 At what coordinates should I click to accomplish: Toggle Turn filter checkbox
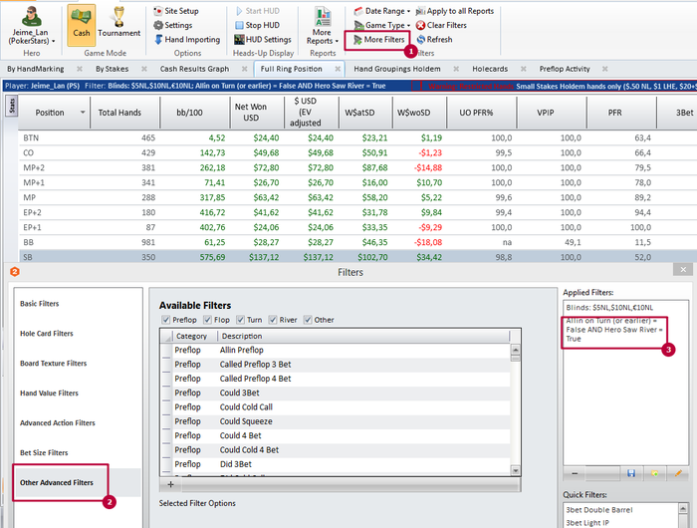click(x=240, y=320)
